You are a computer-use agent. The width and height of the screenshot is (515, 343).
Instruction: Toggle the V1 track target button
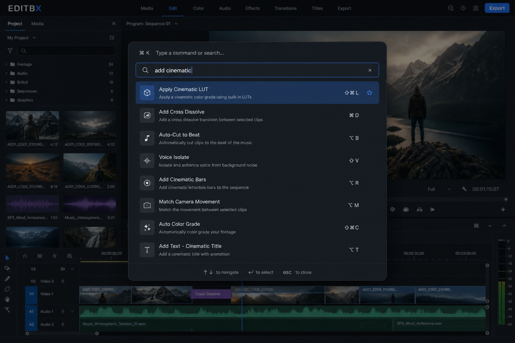click(31, 294)
